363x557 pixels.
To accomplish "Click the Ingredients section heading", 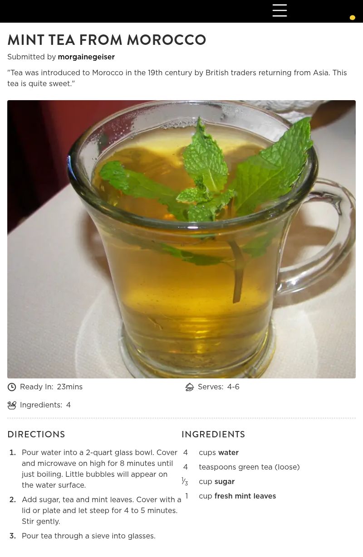I will 213,434.
